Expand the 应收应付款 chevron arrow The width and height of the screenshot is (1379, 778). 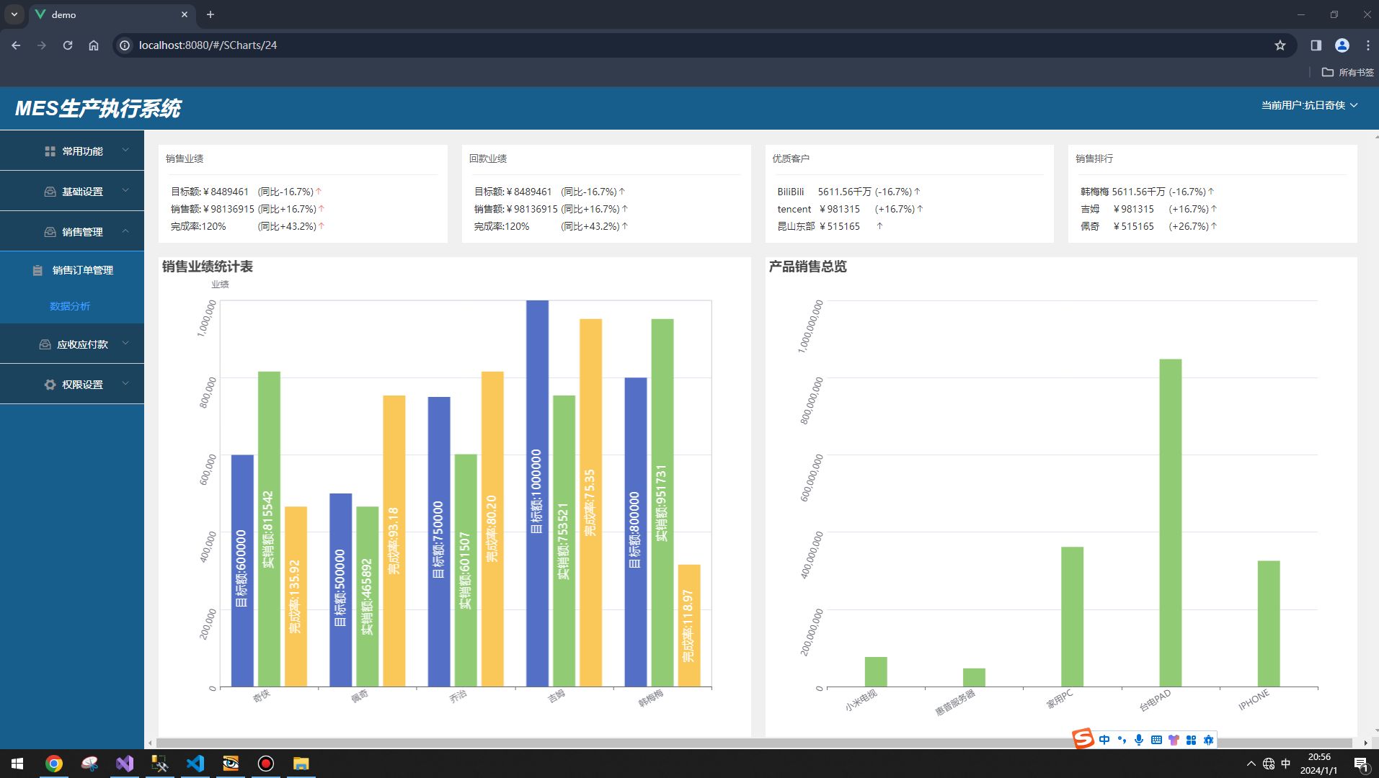click(x=125, y=344)
